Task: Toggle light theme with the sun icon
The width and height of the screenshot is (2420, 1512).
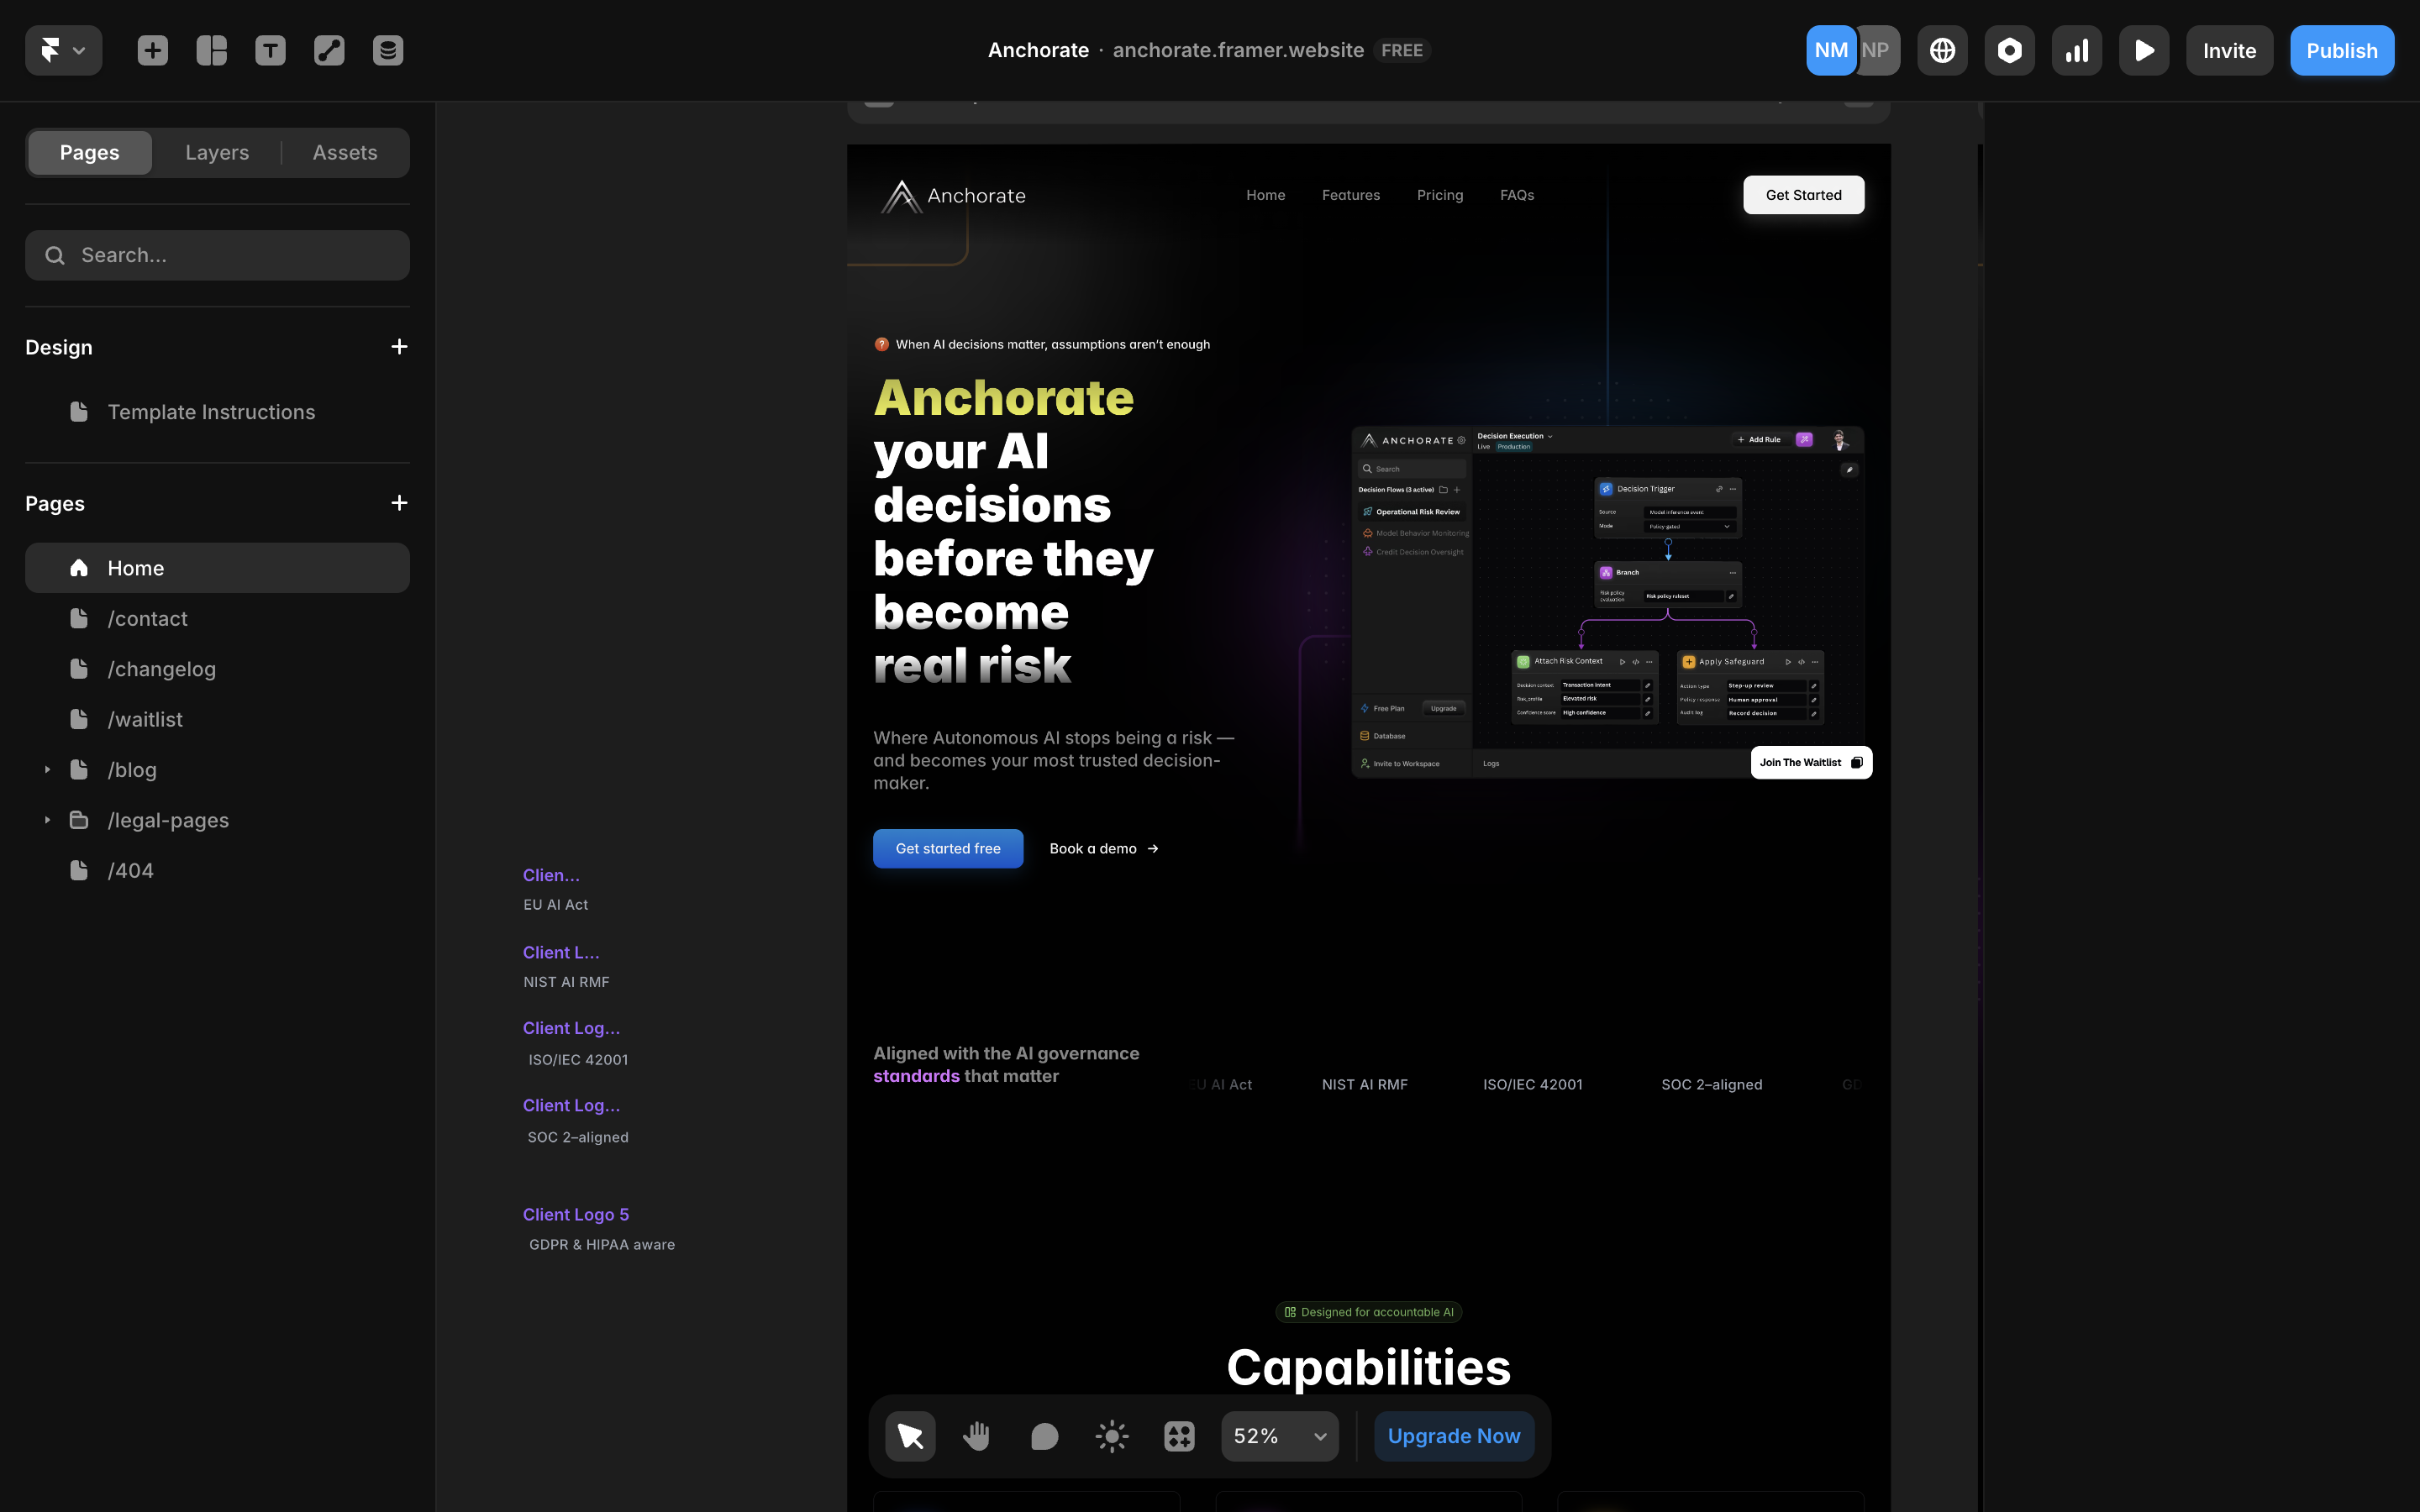Action: pyautogui.click(x=1110, y=1435)
